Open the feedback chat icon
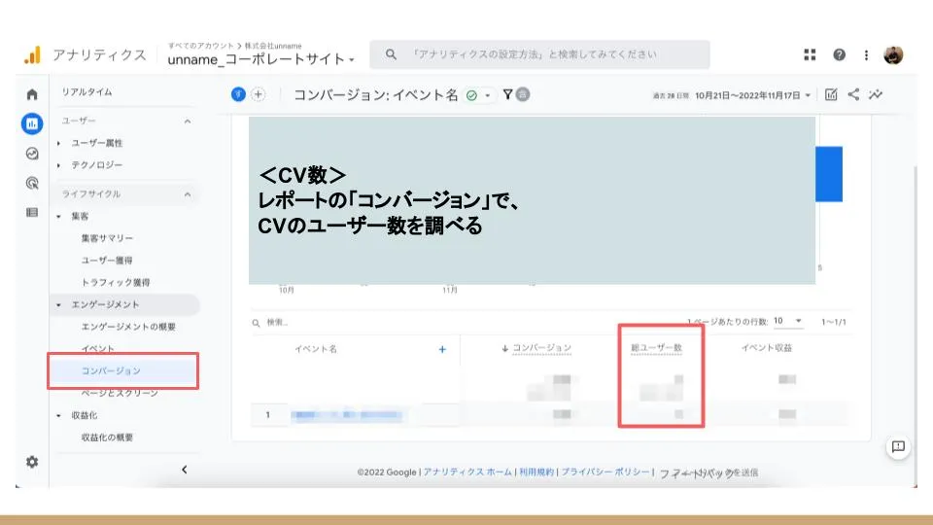The width and height of the screenshot is (933, 525). [x=898, y=447]
